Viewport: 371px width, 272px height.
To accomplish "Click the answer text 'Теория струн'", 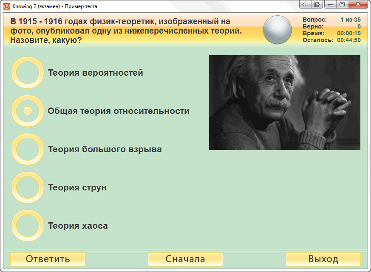I will [x=77, y=187].
